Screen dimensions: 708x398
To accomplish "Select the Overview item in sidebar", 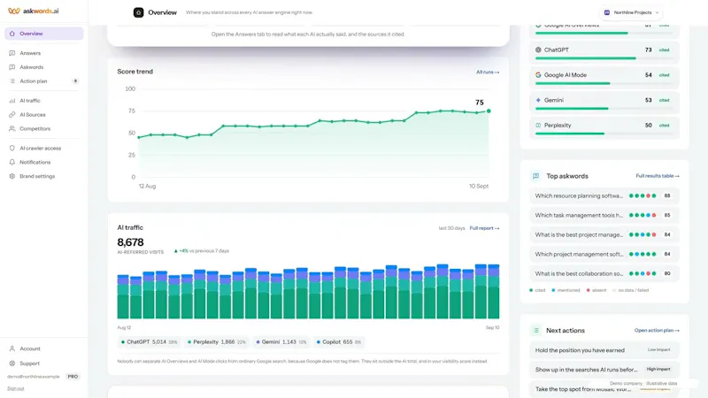I will point(43,34).
